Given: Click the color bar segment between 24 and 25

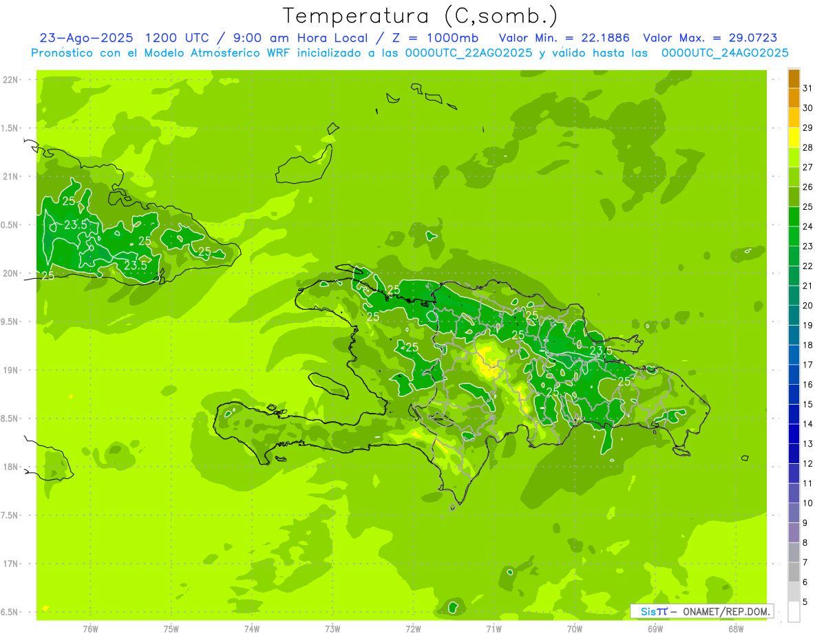Looking at the screenshot, I should click(794, 217).
